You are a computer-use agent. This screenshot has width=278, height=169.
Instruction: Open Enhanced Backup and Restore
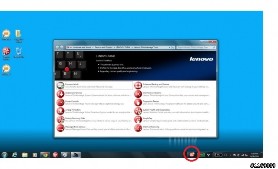click(172, 86)
